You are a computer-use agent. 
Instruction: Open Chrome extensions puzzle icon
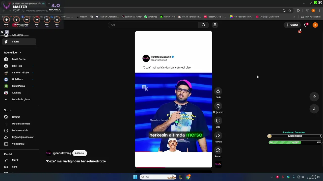(x=298, y=11)
